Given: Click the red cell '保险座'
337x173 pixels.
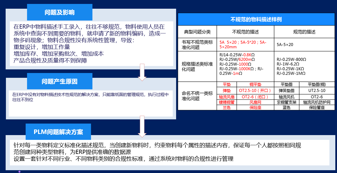Looking at the screenshot, I should coord(255,108).
